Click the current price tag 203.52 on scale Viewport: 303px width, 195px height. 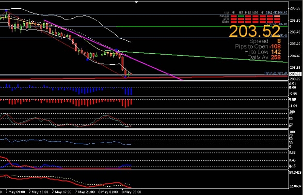(x=295, y=74)
